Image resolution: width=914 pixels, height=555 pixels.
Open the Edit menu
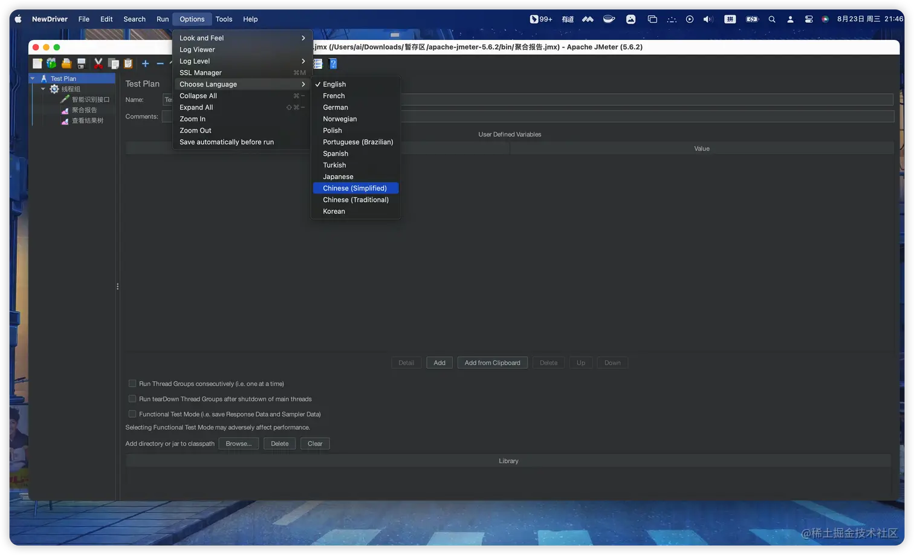(x=106, y=19)
